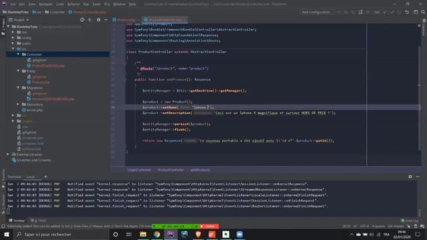
Task: Open Brave browser from the taskbar
Action: [x=198, y=234]
